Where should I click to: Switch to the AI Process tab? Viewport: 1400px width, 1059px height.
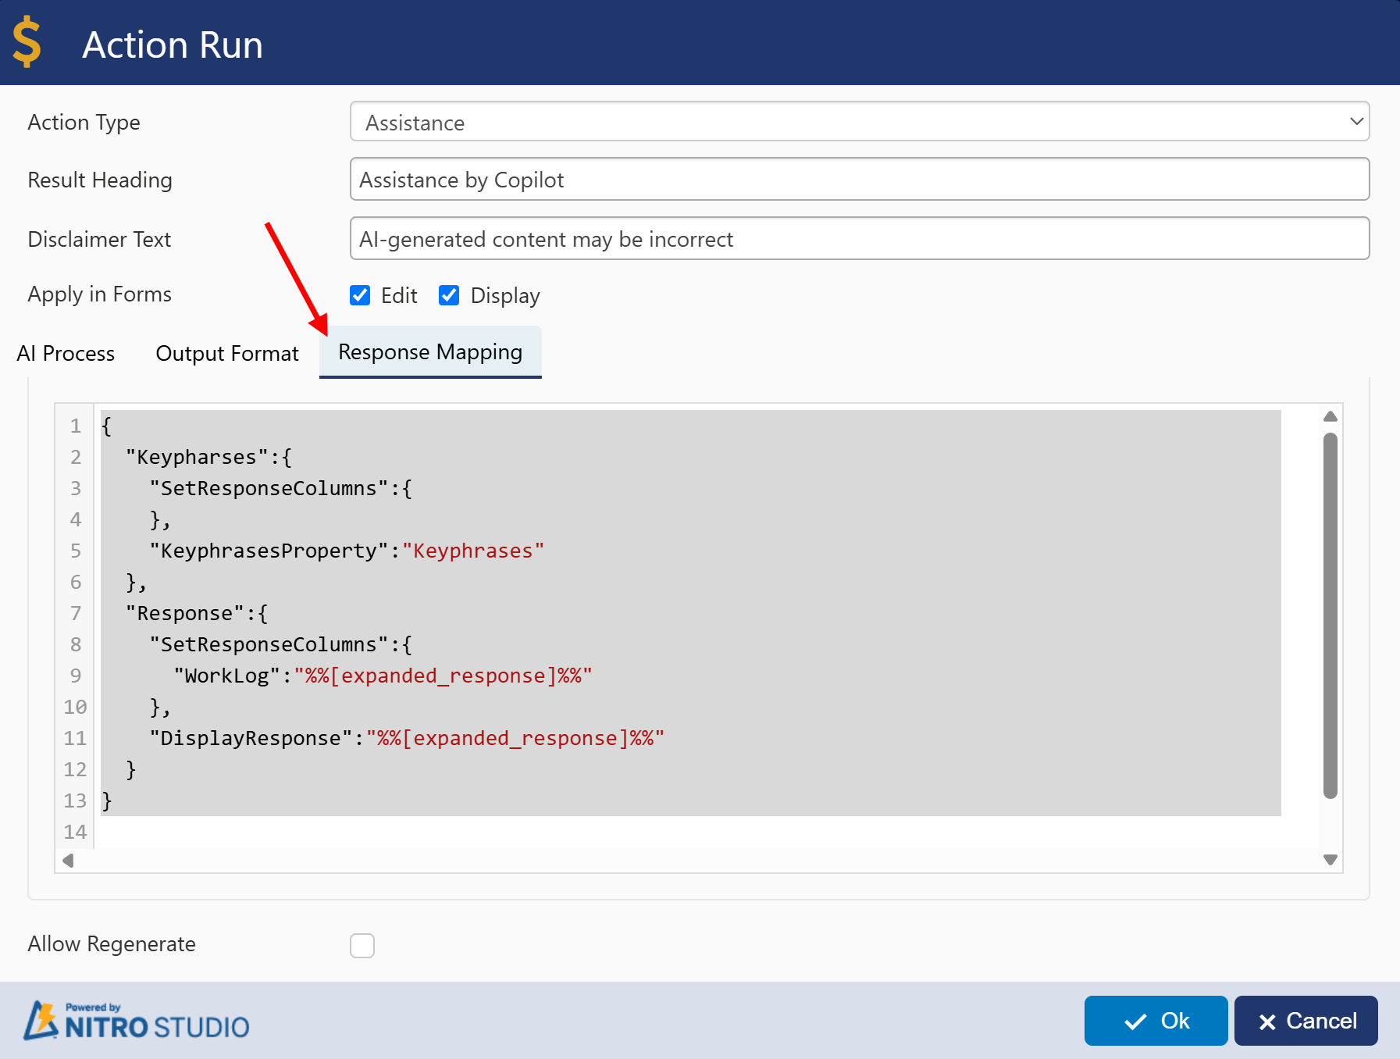[66, 354]
